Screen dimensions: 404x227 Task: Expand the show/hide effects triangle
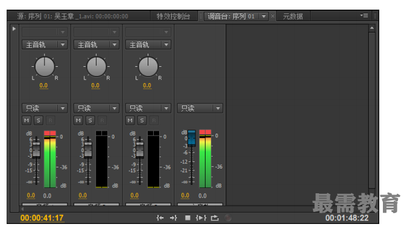point(14,29)
